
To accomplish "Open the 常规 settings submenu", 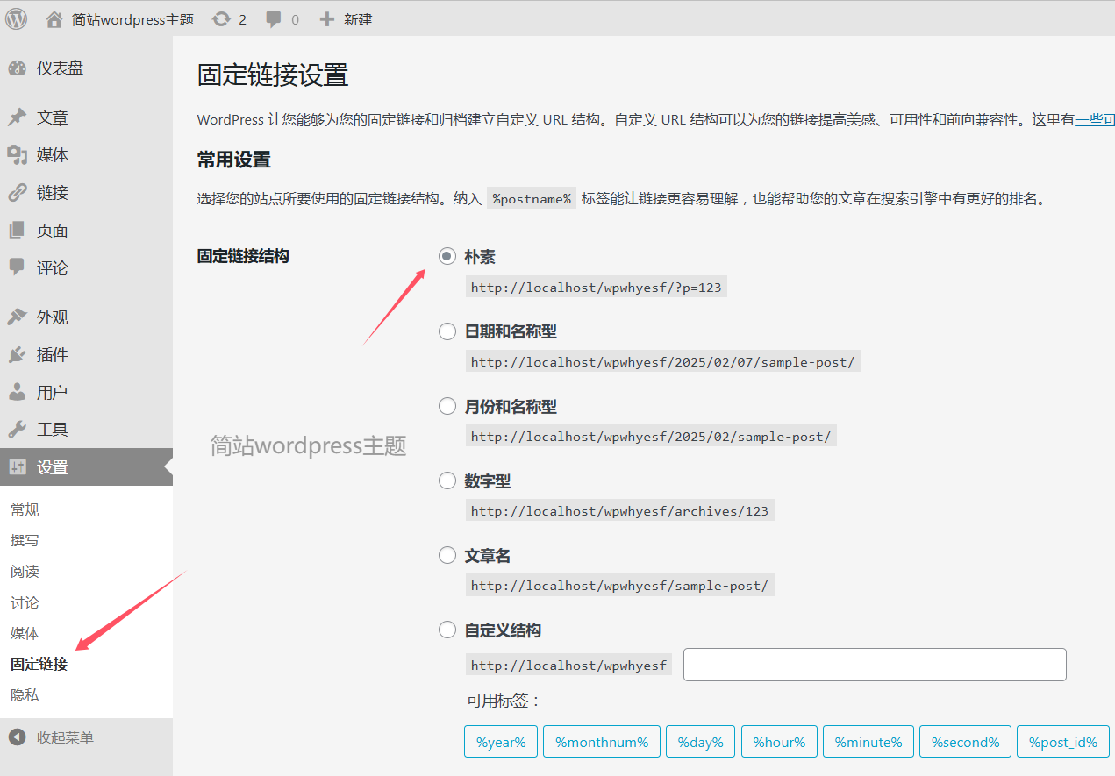I will [x=25, y=510].
